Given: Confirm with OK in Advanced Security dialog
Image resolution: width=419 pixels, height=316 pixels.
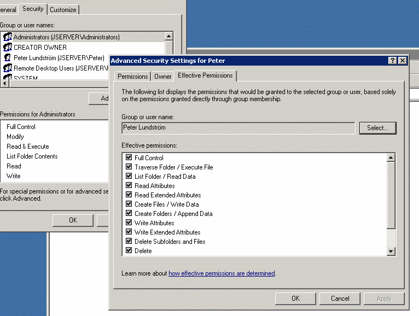Looking at the screenshot, I should click(295, 299).
